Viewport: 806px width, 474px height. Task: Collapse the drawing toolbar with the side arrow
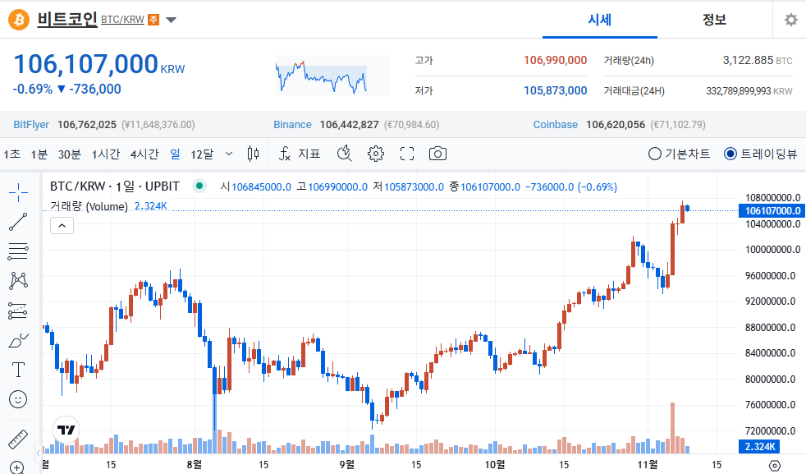(x=38, y=453)
